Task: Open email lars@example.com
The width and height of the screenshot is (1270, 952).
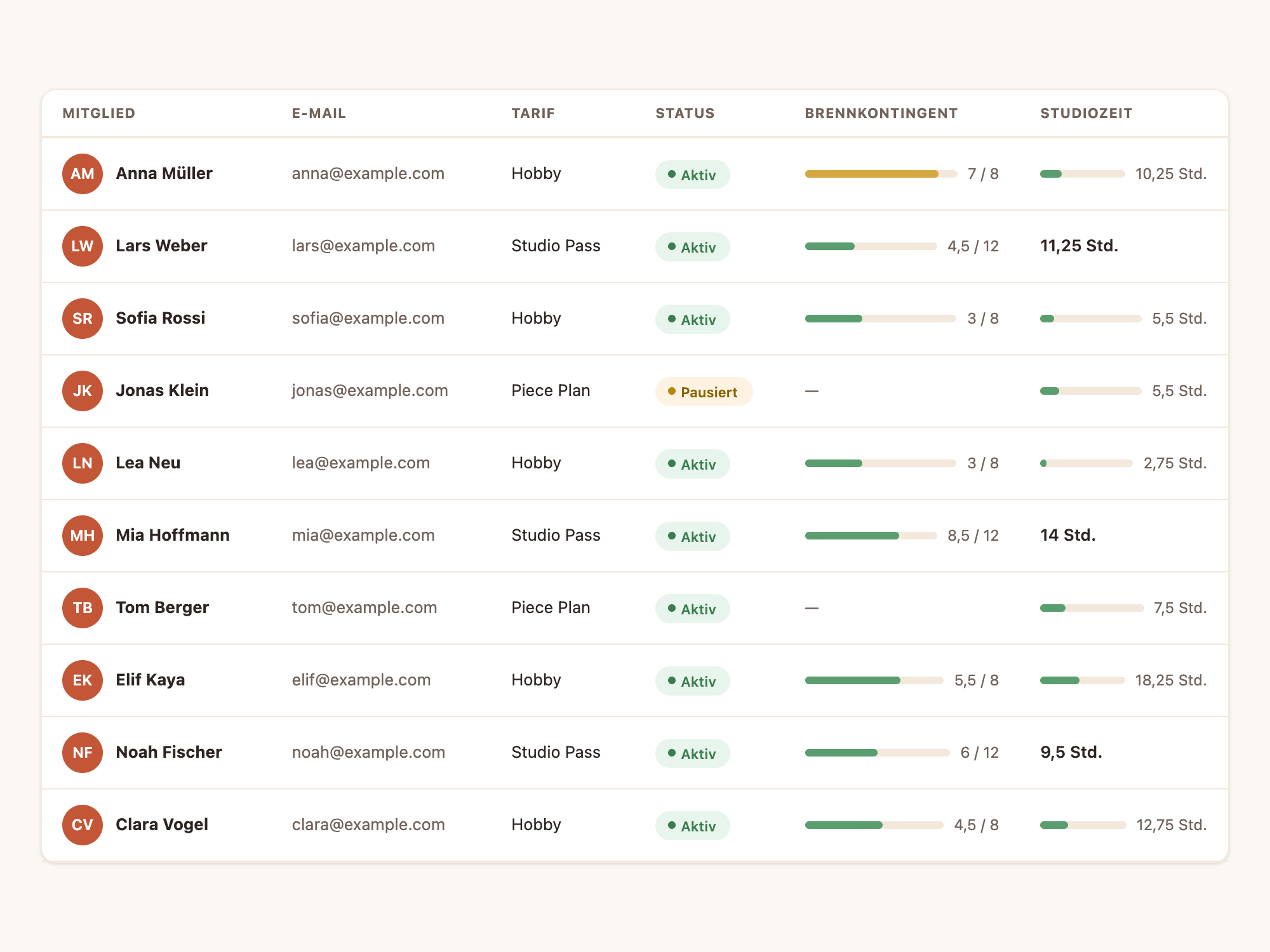Action: point(363,246)
